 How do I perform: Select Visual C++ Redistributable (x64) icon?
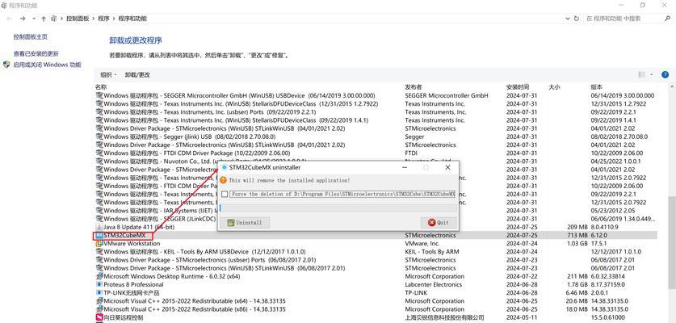99,301
